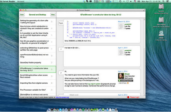171x112 pixels.
Task: Click the Hall of Fame badge
Action: point(123,83)
